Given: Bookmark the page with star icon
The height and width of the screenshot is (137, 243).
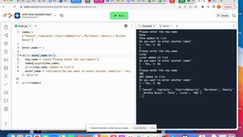Looking at the screenshot, I should point(196,7).
